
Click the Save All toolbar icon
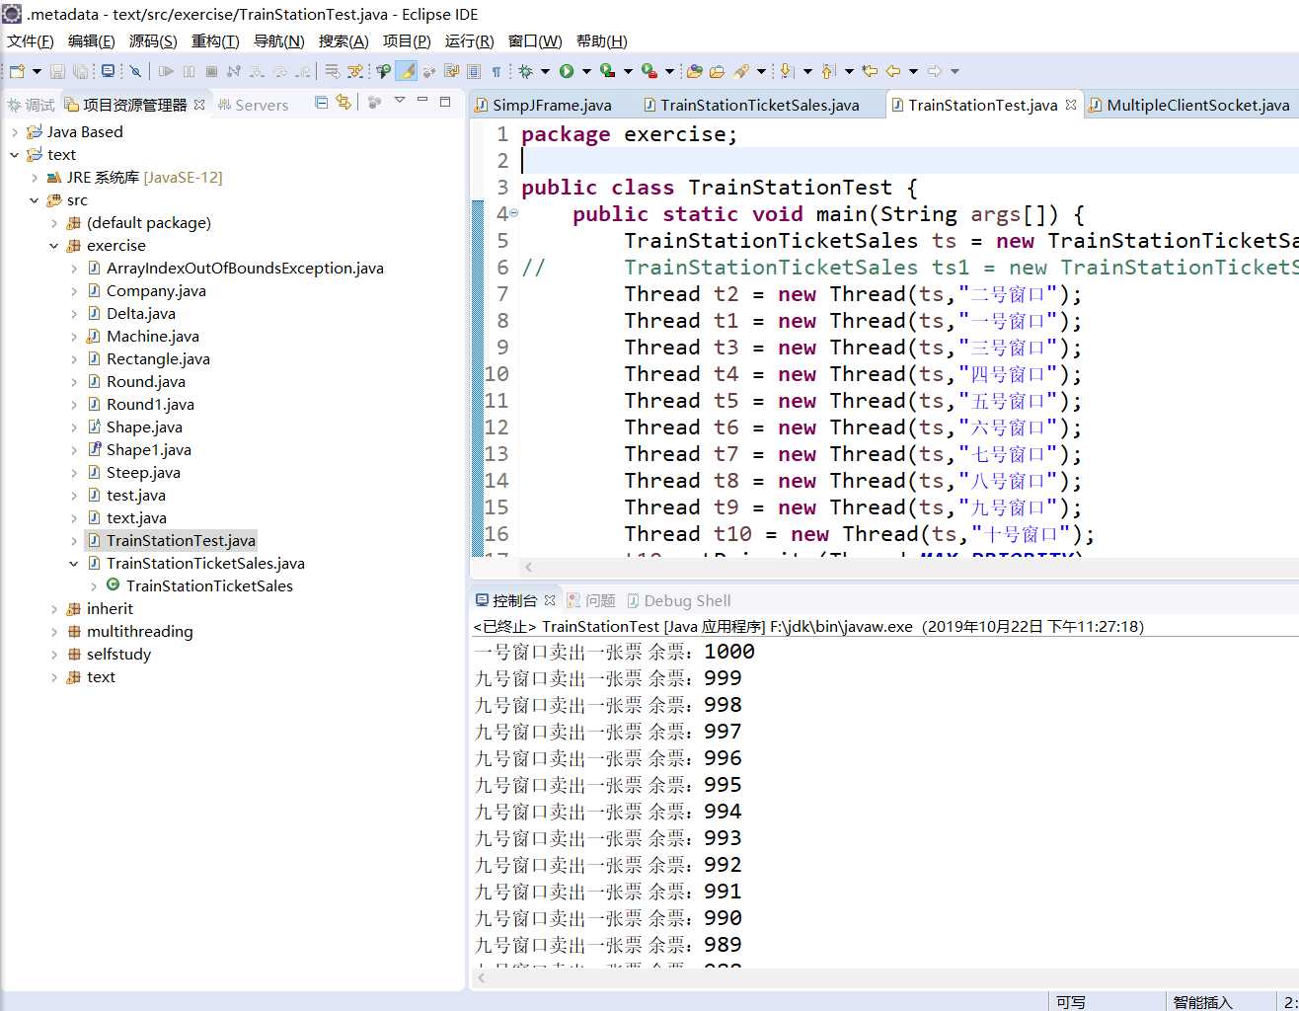tap(80, 71)
